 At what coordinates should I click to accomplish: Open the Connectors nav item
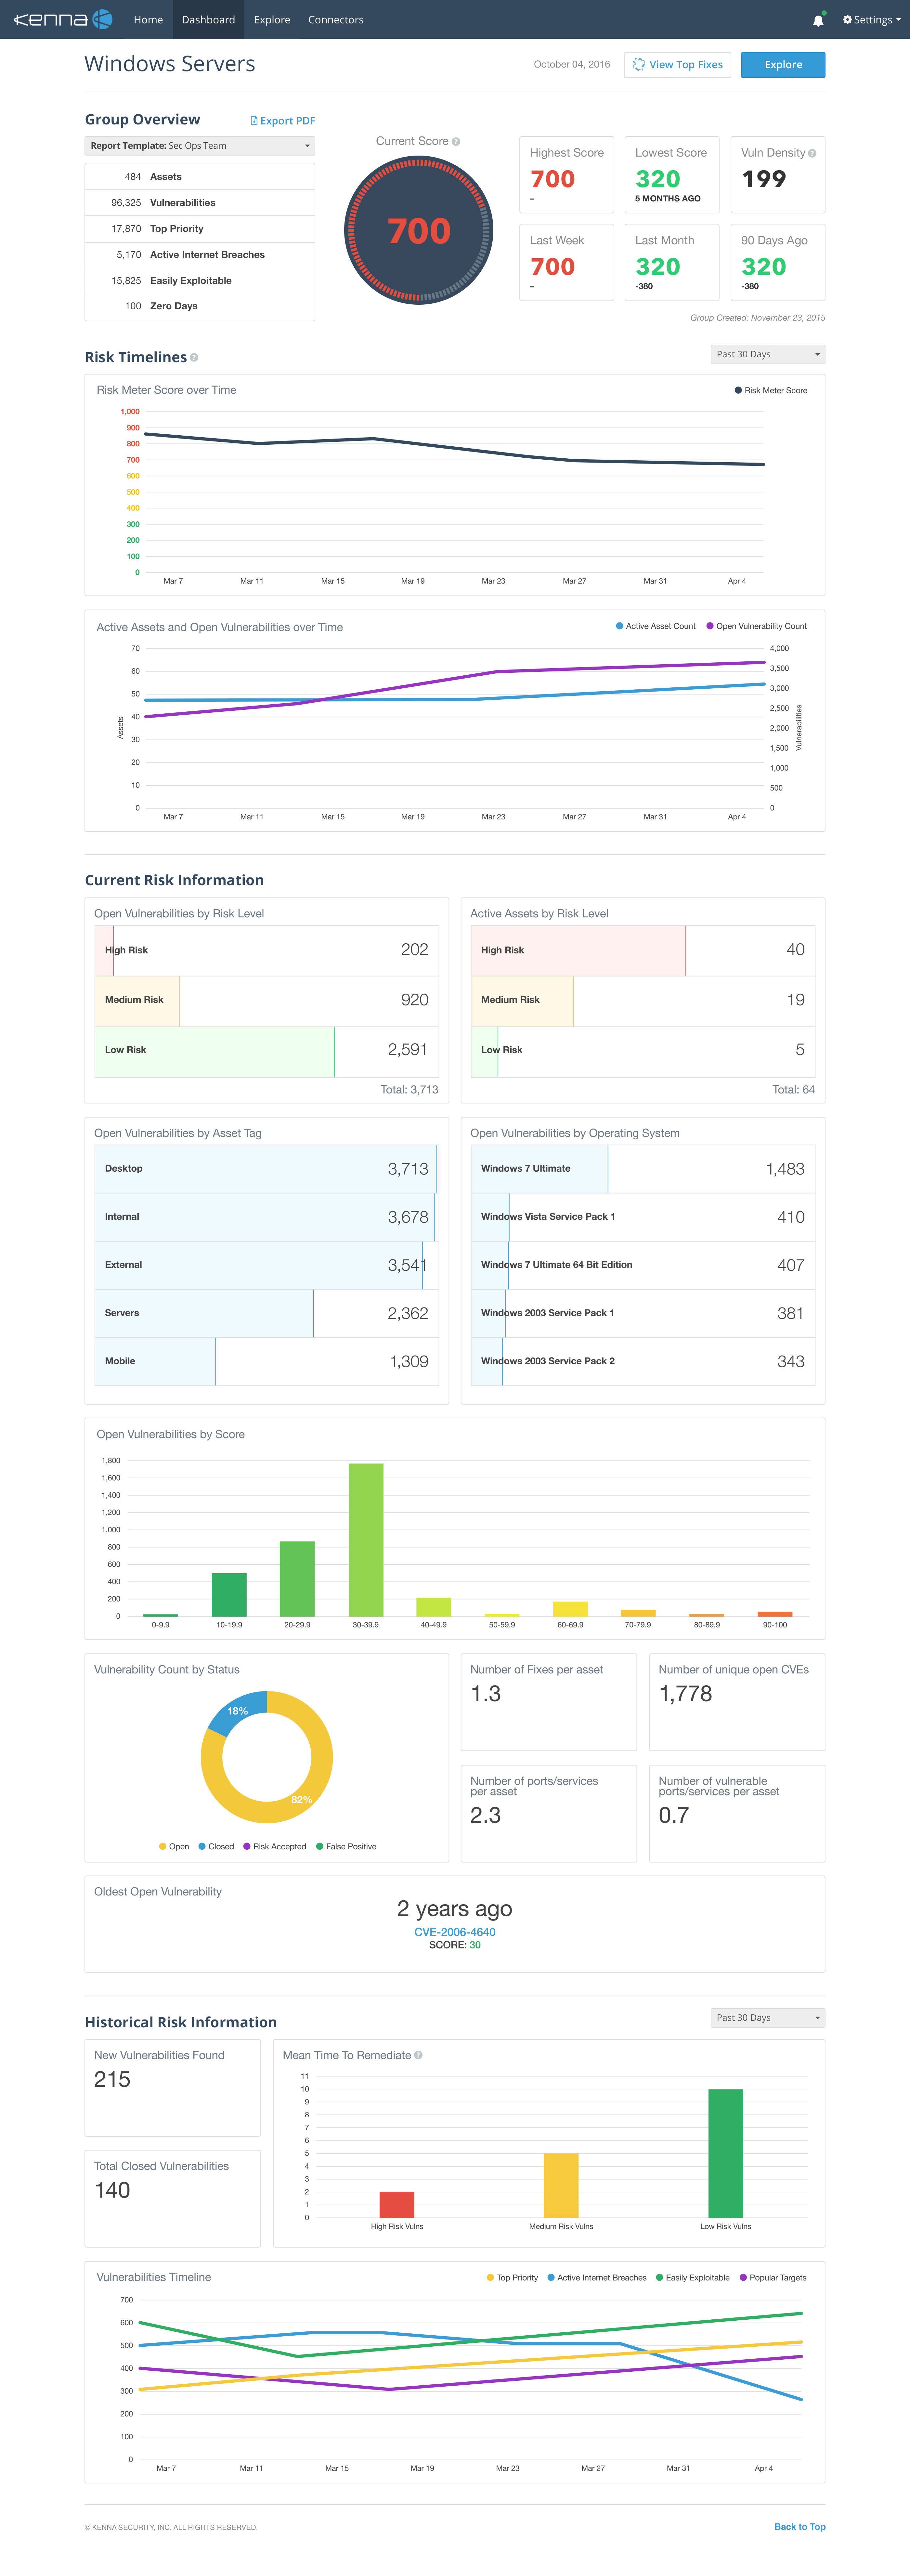[x=336, y=20]
